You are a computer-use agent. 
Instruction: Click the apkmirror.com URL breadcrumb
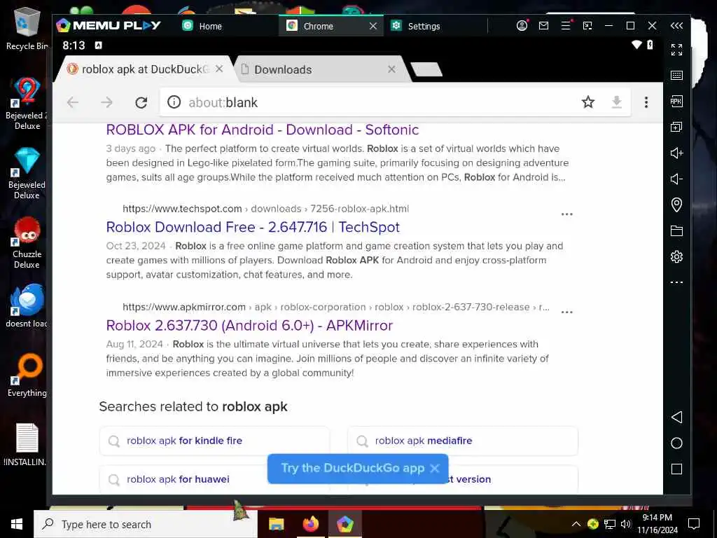tap(336, 307)
